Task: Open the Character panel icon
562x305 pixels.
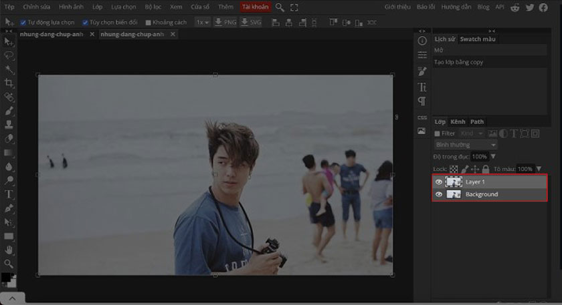Action: [422, 87]
